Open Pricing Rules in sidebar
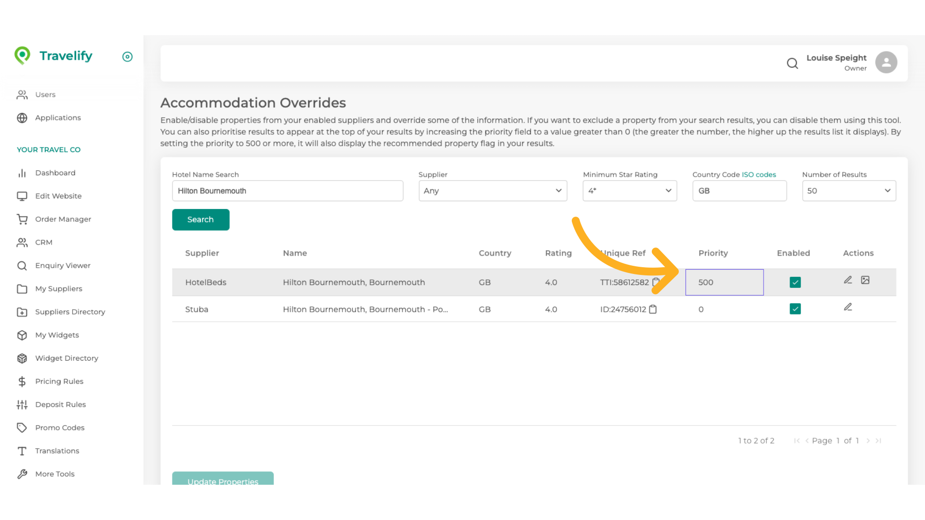 pyautogui.click(x=59, y=381)
